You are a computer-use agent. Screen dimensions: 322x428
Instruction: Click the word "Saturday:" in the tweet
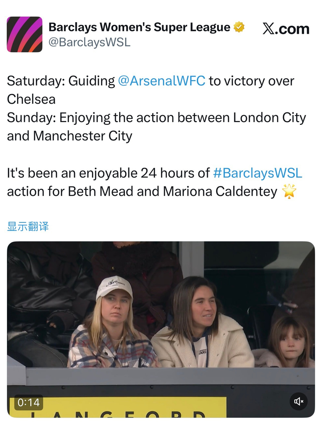(36, 81)
